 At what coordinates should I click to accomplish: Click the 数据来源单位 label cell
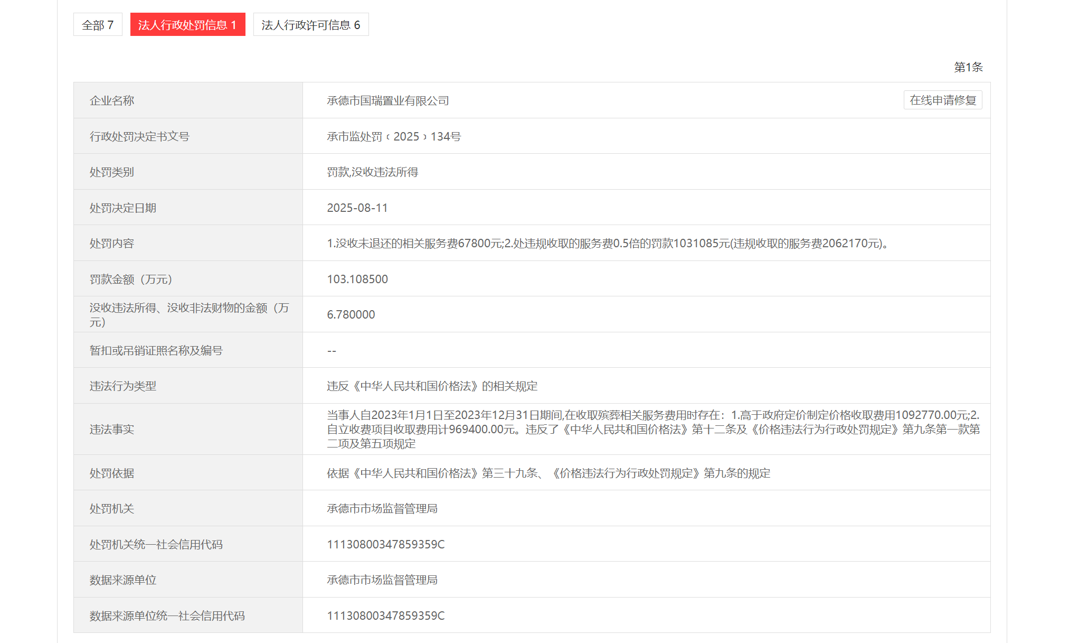click(188, 580)
